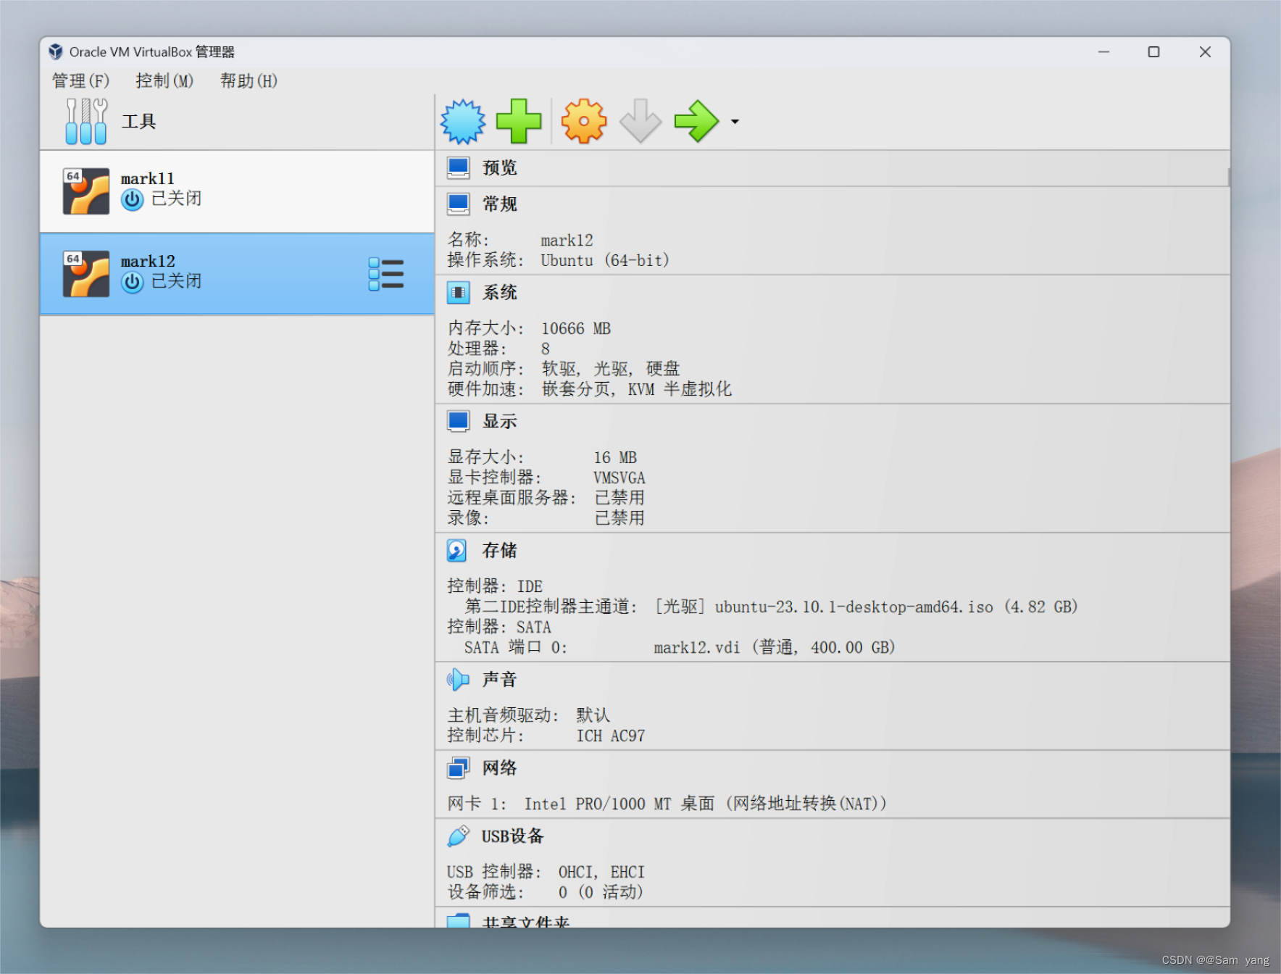Click the mark12.vdi hard disk entry
This screenshot has width=1281, height=974.
[x=775, y=648]
